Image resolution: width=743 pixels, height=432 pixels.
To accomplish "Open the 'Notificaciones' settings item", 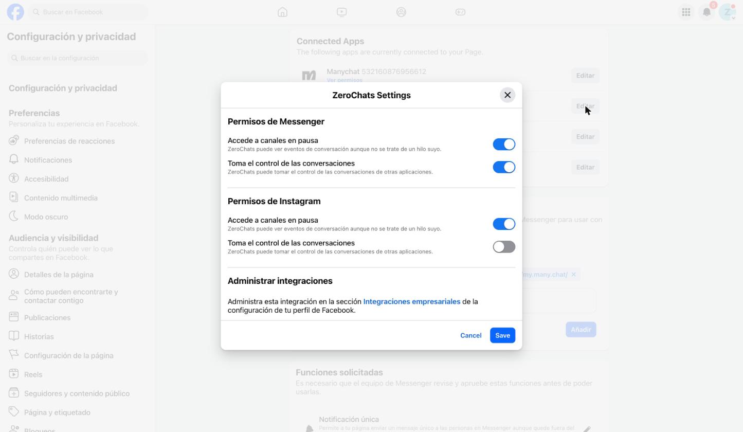I will 48,160.
